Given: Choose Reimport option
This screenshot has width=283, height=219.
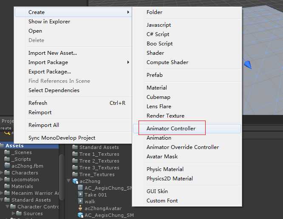Looking at the screenshot, I should pyautogui.click(x=40, y=112).
